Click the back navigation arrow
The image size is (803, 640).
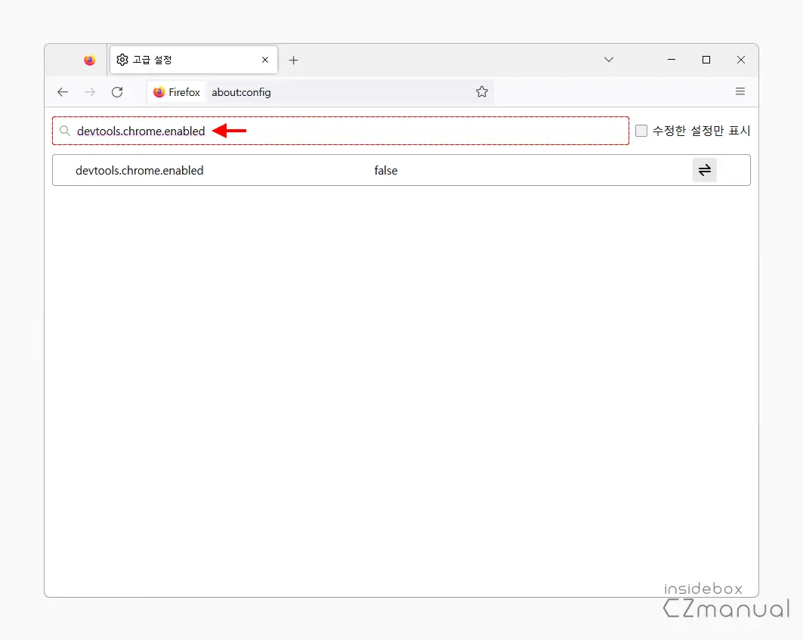tap(63, 91)
